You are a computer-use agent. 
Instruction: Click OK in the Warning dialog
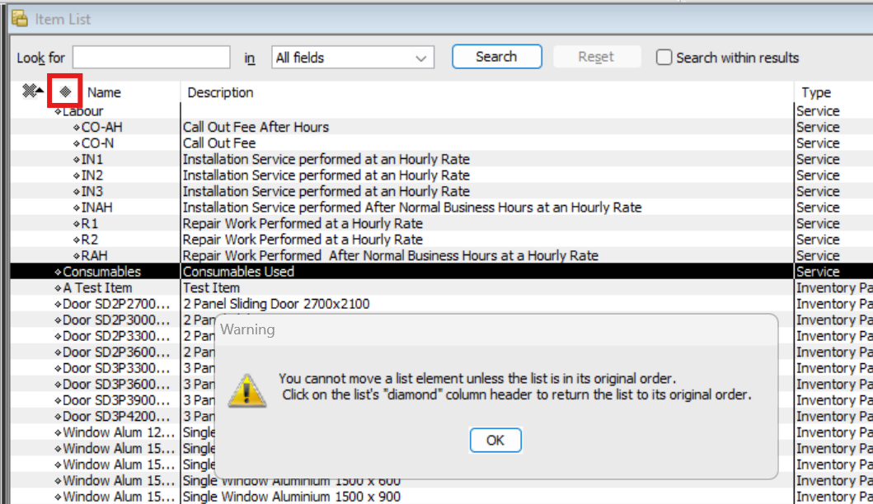click(x=495, y=440)
